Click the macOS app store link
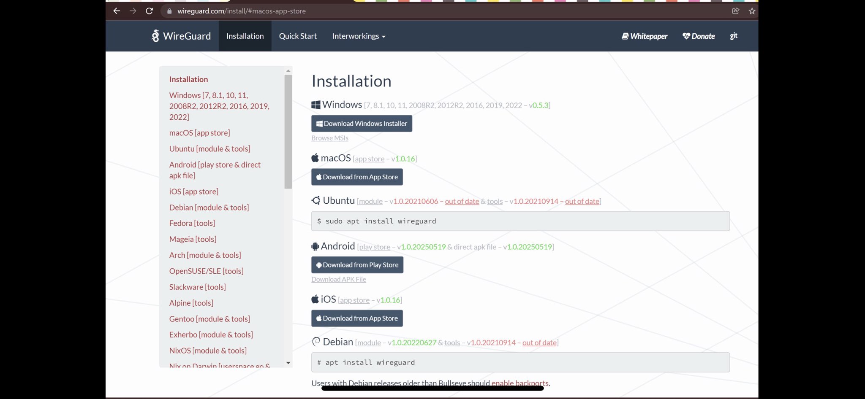Image resolution: width=865 pixels, height=399 pixels. pos(370,159)
